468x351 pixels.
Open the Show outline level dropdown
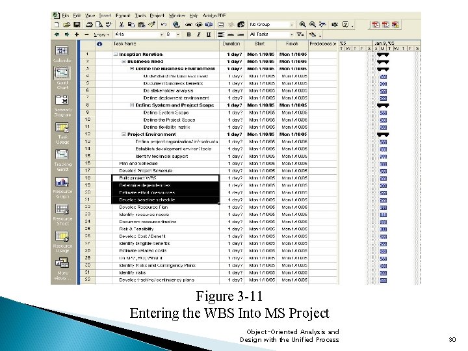(101, 35)
